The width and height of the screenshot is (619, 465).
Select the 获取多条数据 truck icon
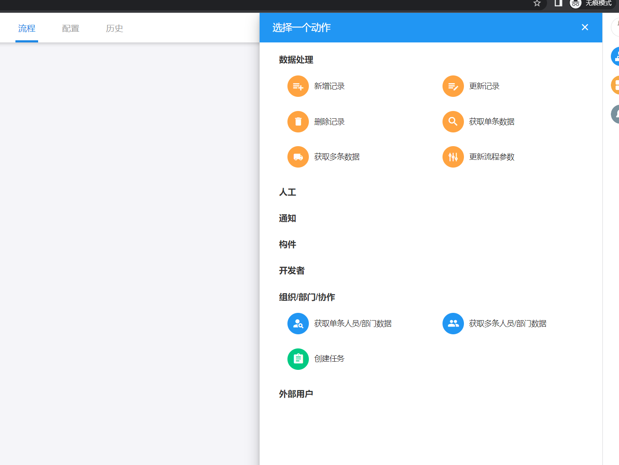[x=298, y=157]
